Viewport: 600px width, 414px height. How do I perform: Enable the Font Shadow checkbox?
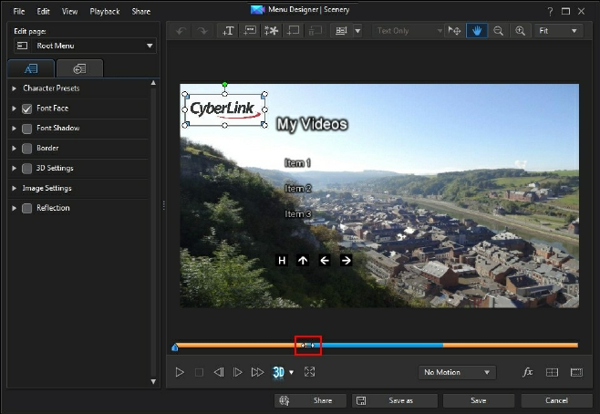point(27,129)
